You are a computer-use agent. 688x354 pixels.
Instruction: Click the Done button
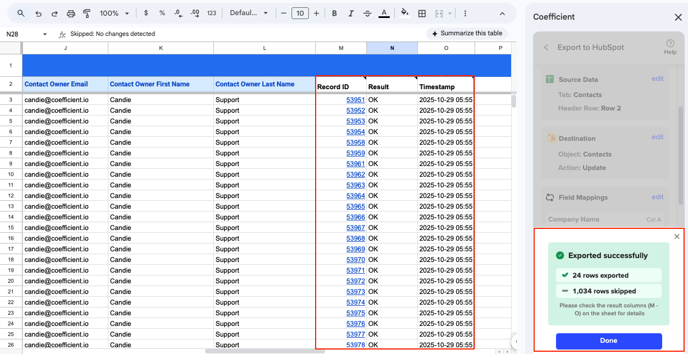pos(609,341)
